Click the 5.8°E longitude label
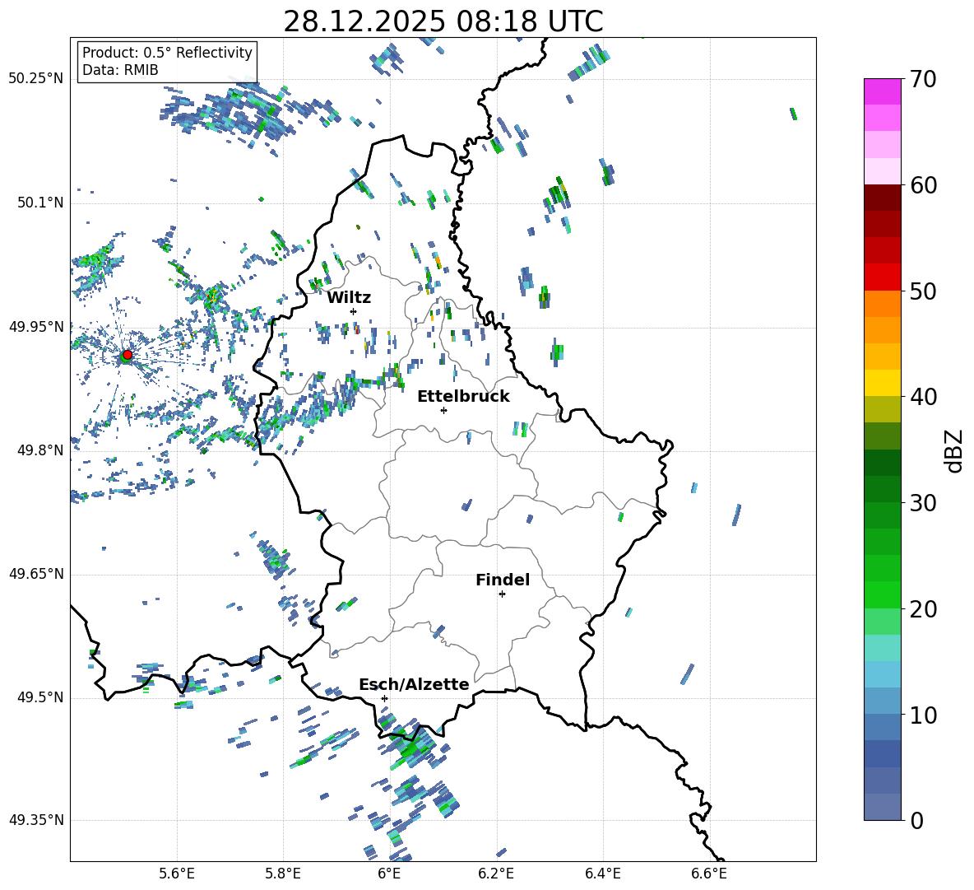The image size is (974, 890). coord(283,874)
